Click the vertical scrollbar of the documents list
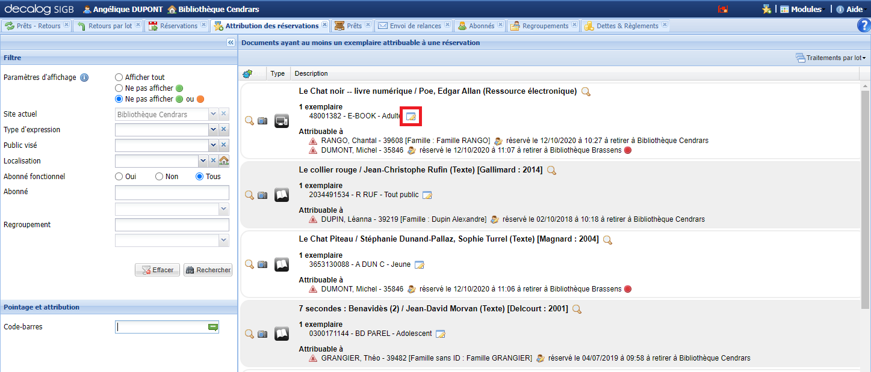Screen dimensions: 871x372 pyautogui.click(x=865, y=198)
